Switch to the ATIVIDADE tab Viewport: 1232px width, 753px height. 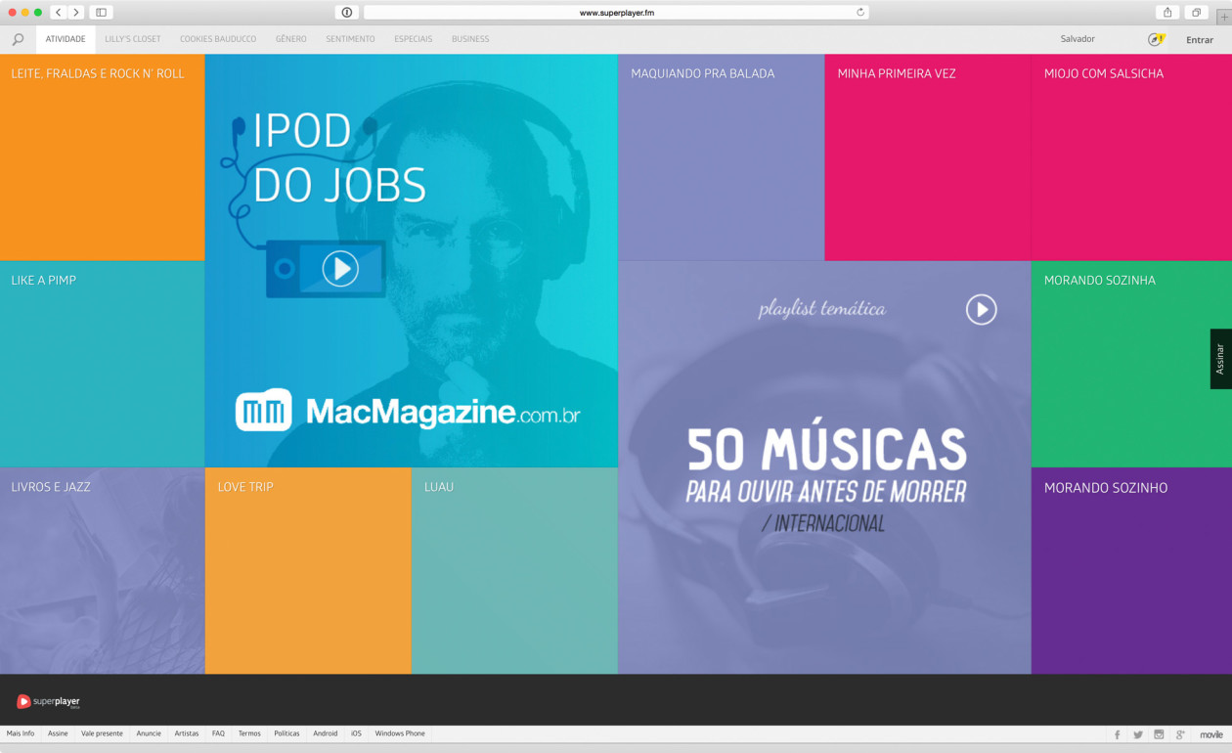[65, 38]
